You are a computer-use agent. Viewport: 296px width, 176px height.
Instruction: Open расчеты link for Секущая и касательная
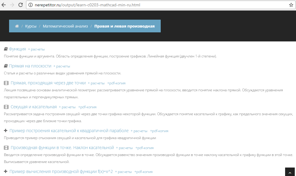point(67,107)
